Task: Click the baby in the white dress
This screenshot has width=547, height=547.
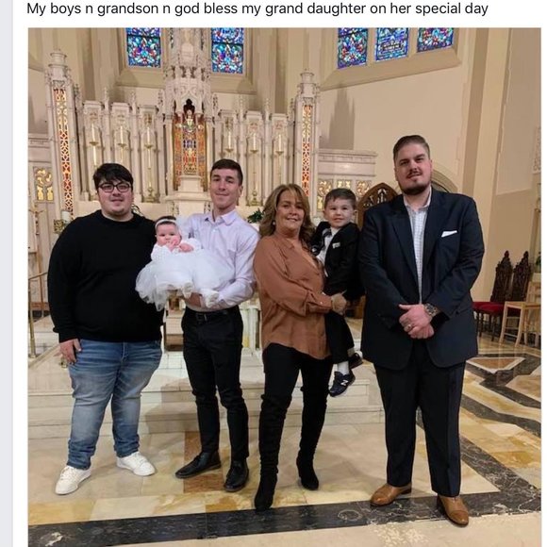Action: click(x=179, y=261)
